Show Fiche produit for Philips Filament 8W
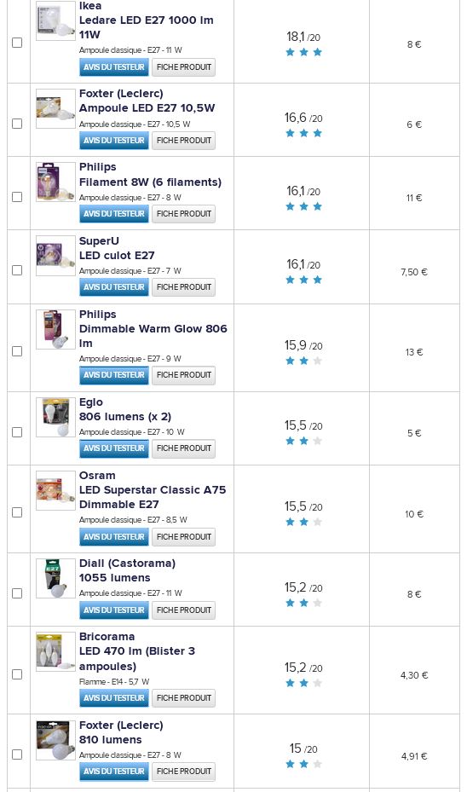467x792 pixels. (184, 214)
